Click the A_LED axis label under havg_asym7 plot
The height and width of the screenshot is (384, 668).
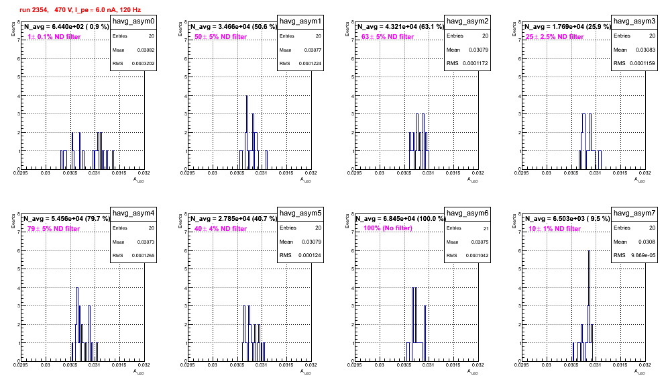pyautogui.click(x=640, y=372)
